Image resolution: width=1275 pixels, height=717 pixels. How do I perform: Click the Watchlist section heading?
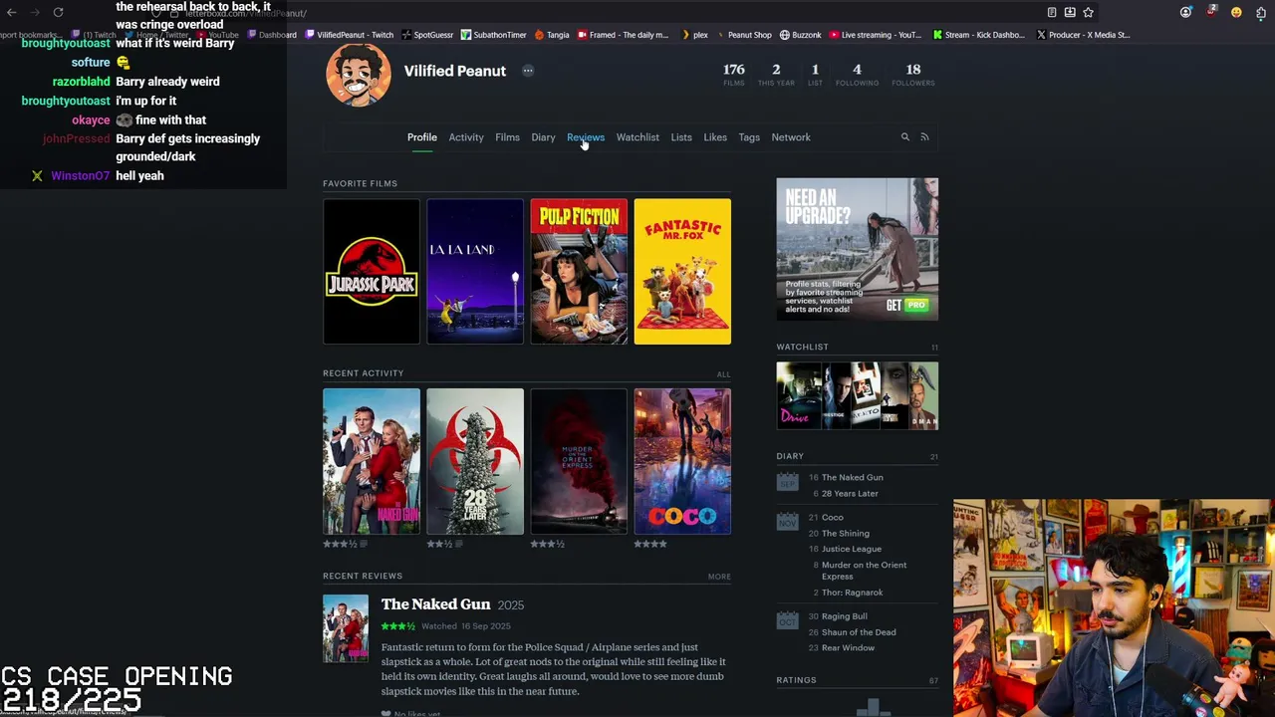tap(802, 347)
